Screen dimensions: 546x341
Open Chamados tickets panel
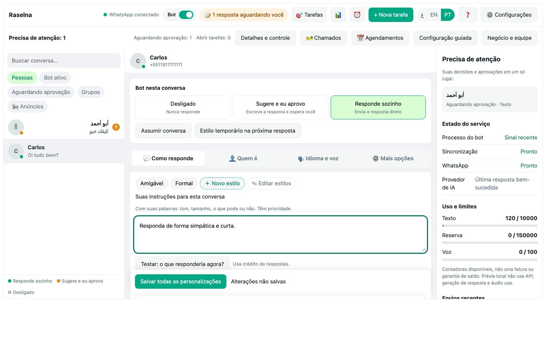[x=323, y=38]
